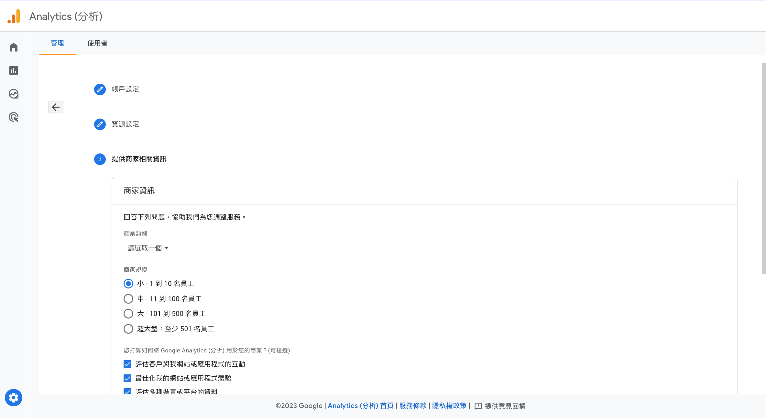Uncheck 評估客戶與我網站或應用程式的互動 checkbox
The width and height of the screenshot is (766, 418).
(127, 364)
